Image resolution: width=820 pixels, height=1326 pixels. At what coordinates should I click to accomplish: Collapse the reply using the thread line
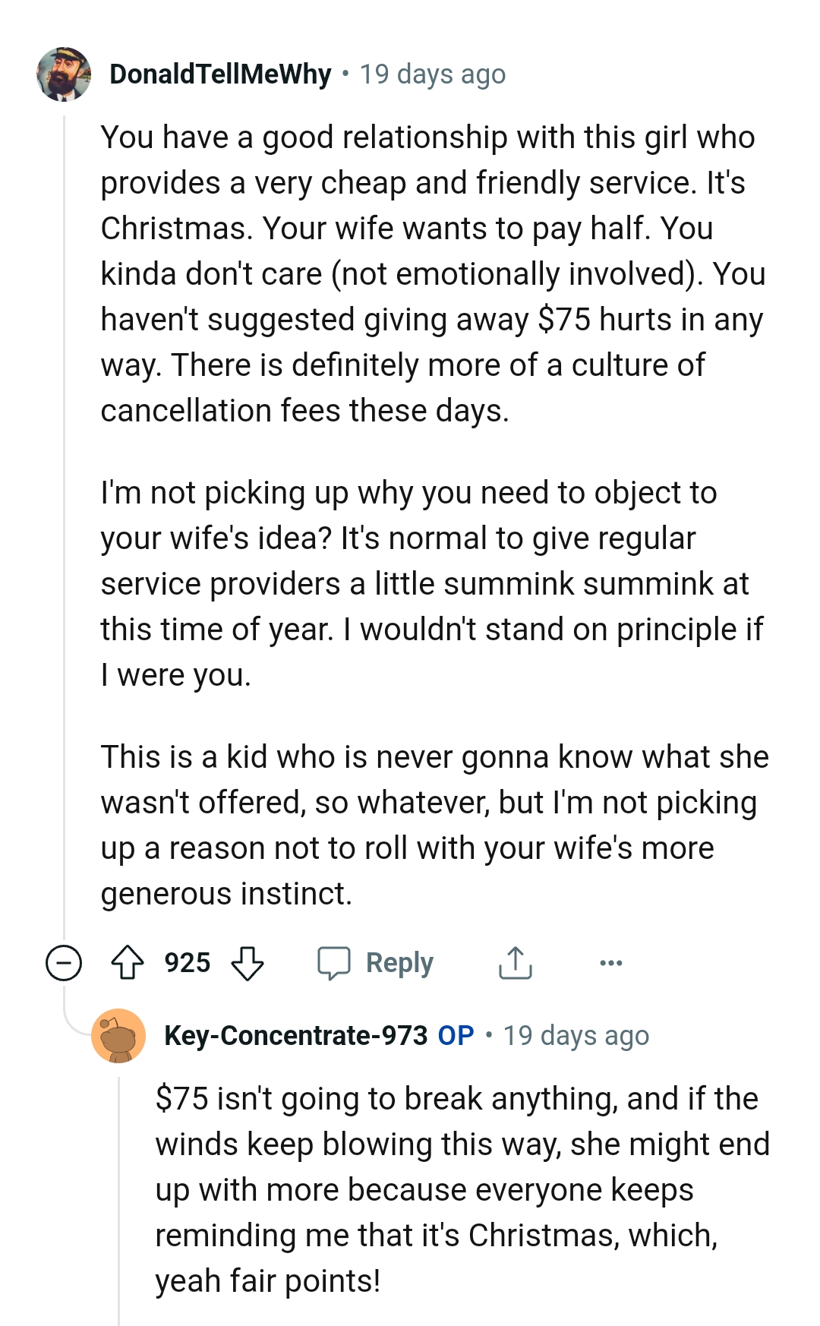coord(119,1185)
